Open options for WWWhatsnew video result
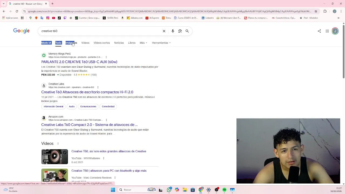Image resolution: width=345 pixels, height=194 pixels. [x=103, y=158]
